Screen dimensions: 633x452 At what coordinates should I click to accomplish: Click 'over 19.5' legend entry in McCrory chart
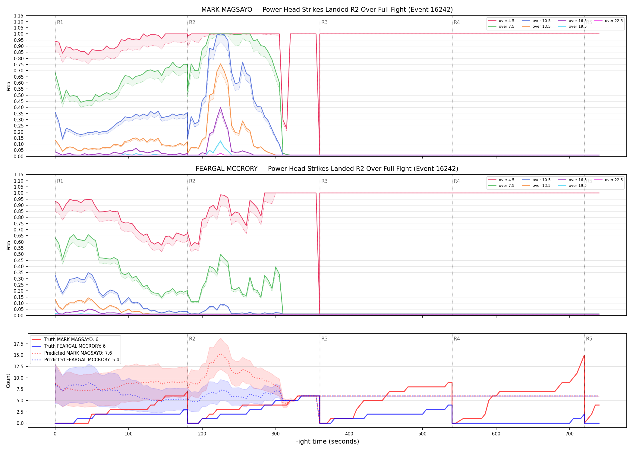point(572,186)
